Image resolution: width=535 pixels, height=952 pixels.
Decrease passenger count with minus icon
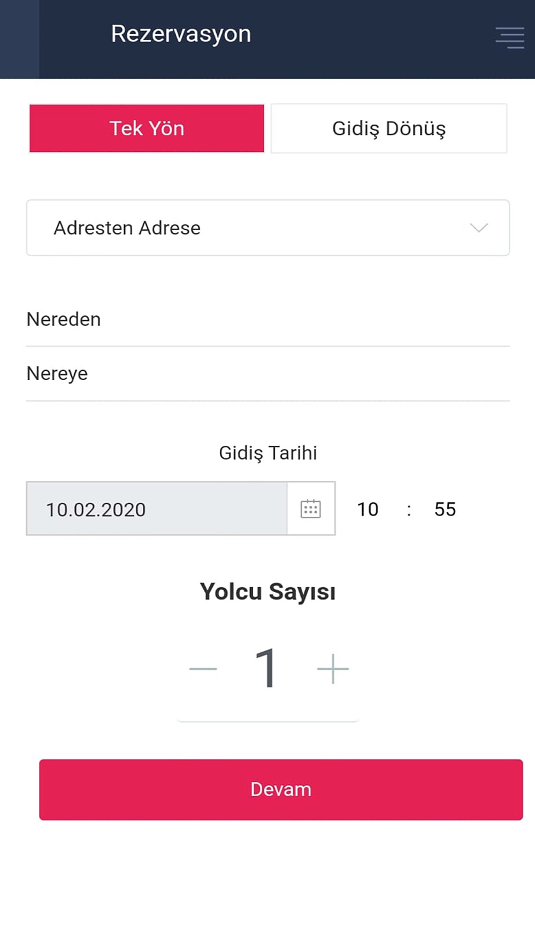pos(203,669)
